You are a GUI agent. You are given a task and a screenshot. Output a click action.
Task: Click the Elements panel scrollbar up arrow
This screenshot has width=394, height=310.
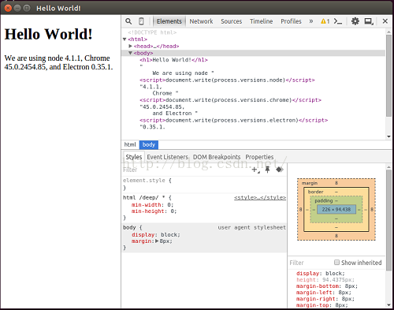(388, 32)
